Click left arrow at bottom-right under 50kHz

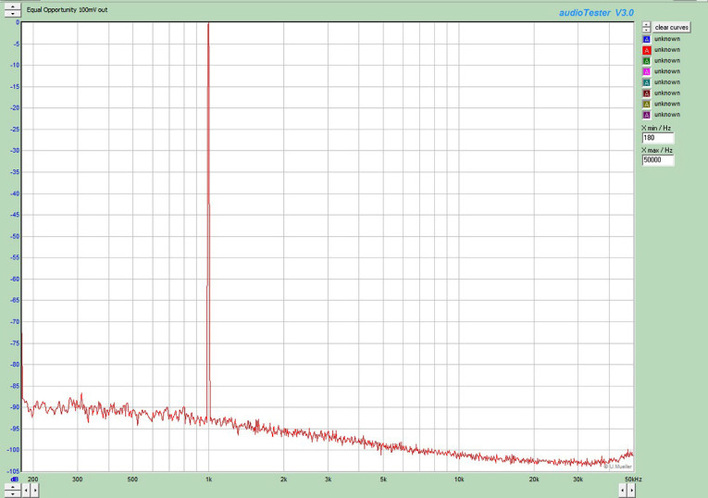click(x=623, y=490)
